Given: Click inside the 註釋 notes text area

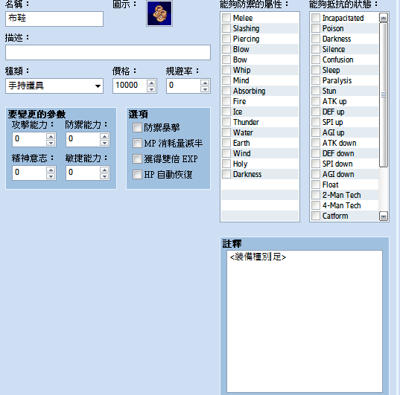Looking at the screenshot, I should [305, 321].
